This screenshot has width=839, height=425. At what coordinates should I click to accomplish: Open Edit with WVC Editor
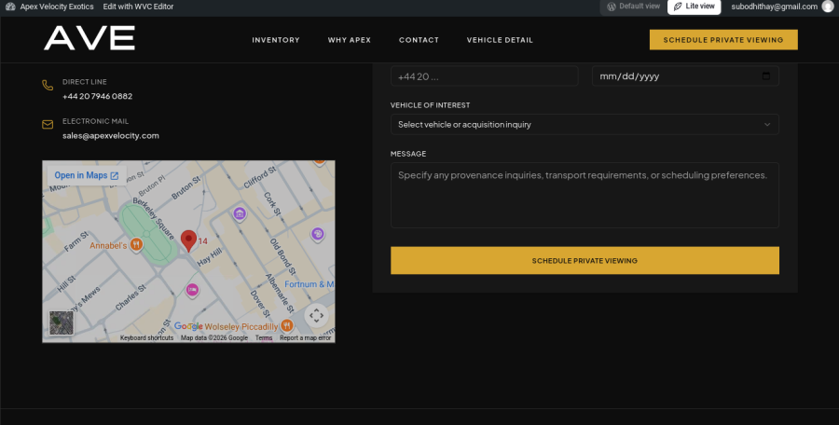[138, 7]
